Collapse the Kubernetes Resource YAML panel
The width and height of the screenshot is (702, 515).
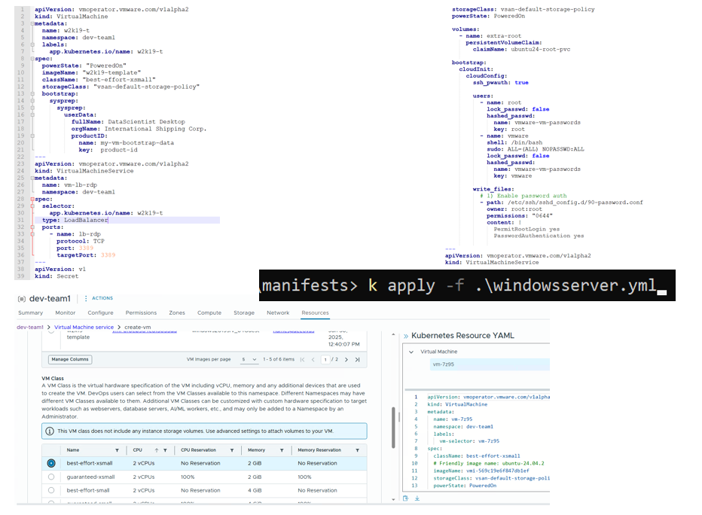405,336
